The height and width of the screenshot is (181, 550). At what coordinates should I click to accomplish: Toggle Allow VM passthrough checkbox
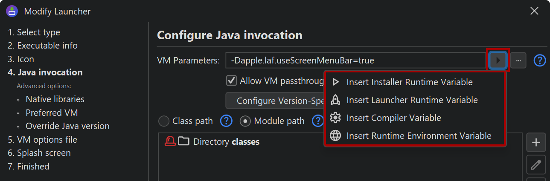pyautogui.click(x=232, y=80)
